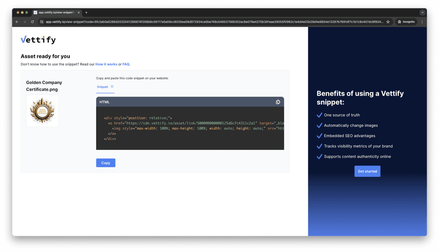Click the blue Copy button
Screen dimensions: 439x252
click(x=105, y=163)
